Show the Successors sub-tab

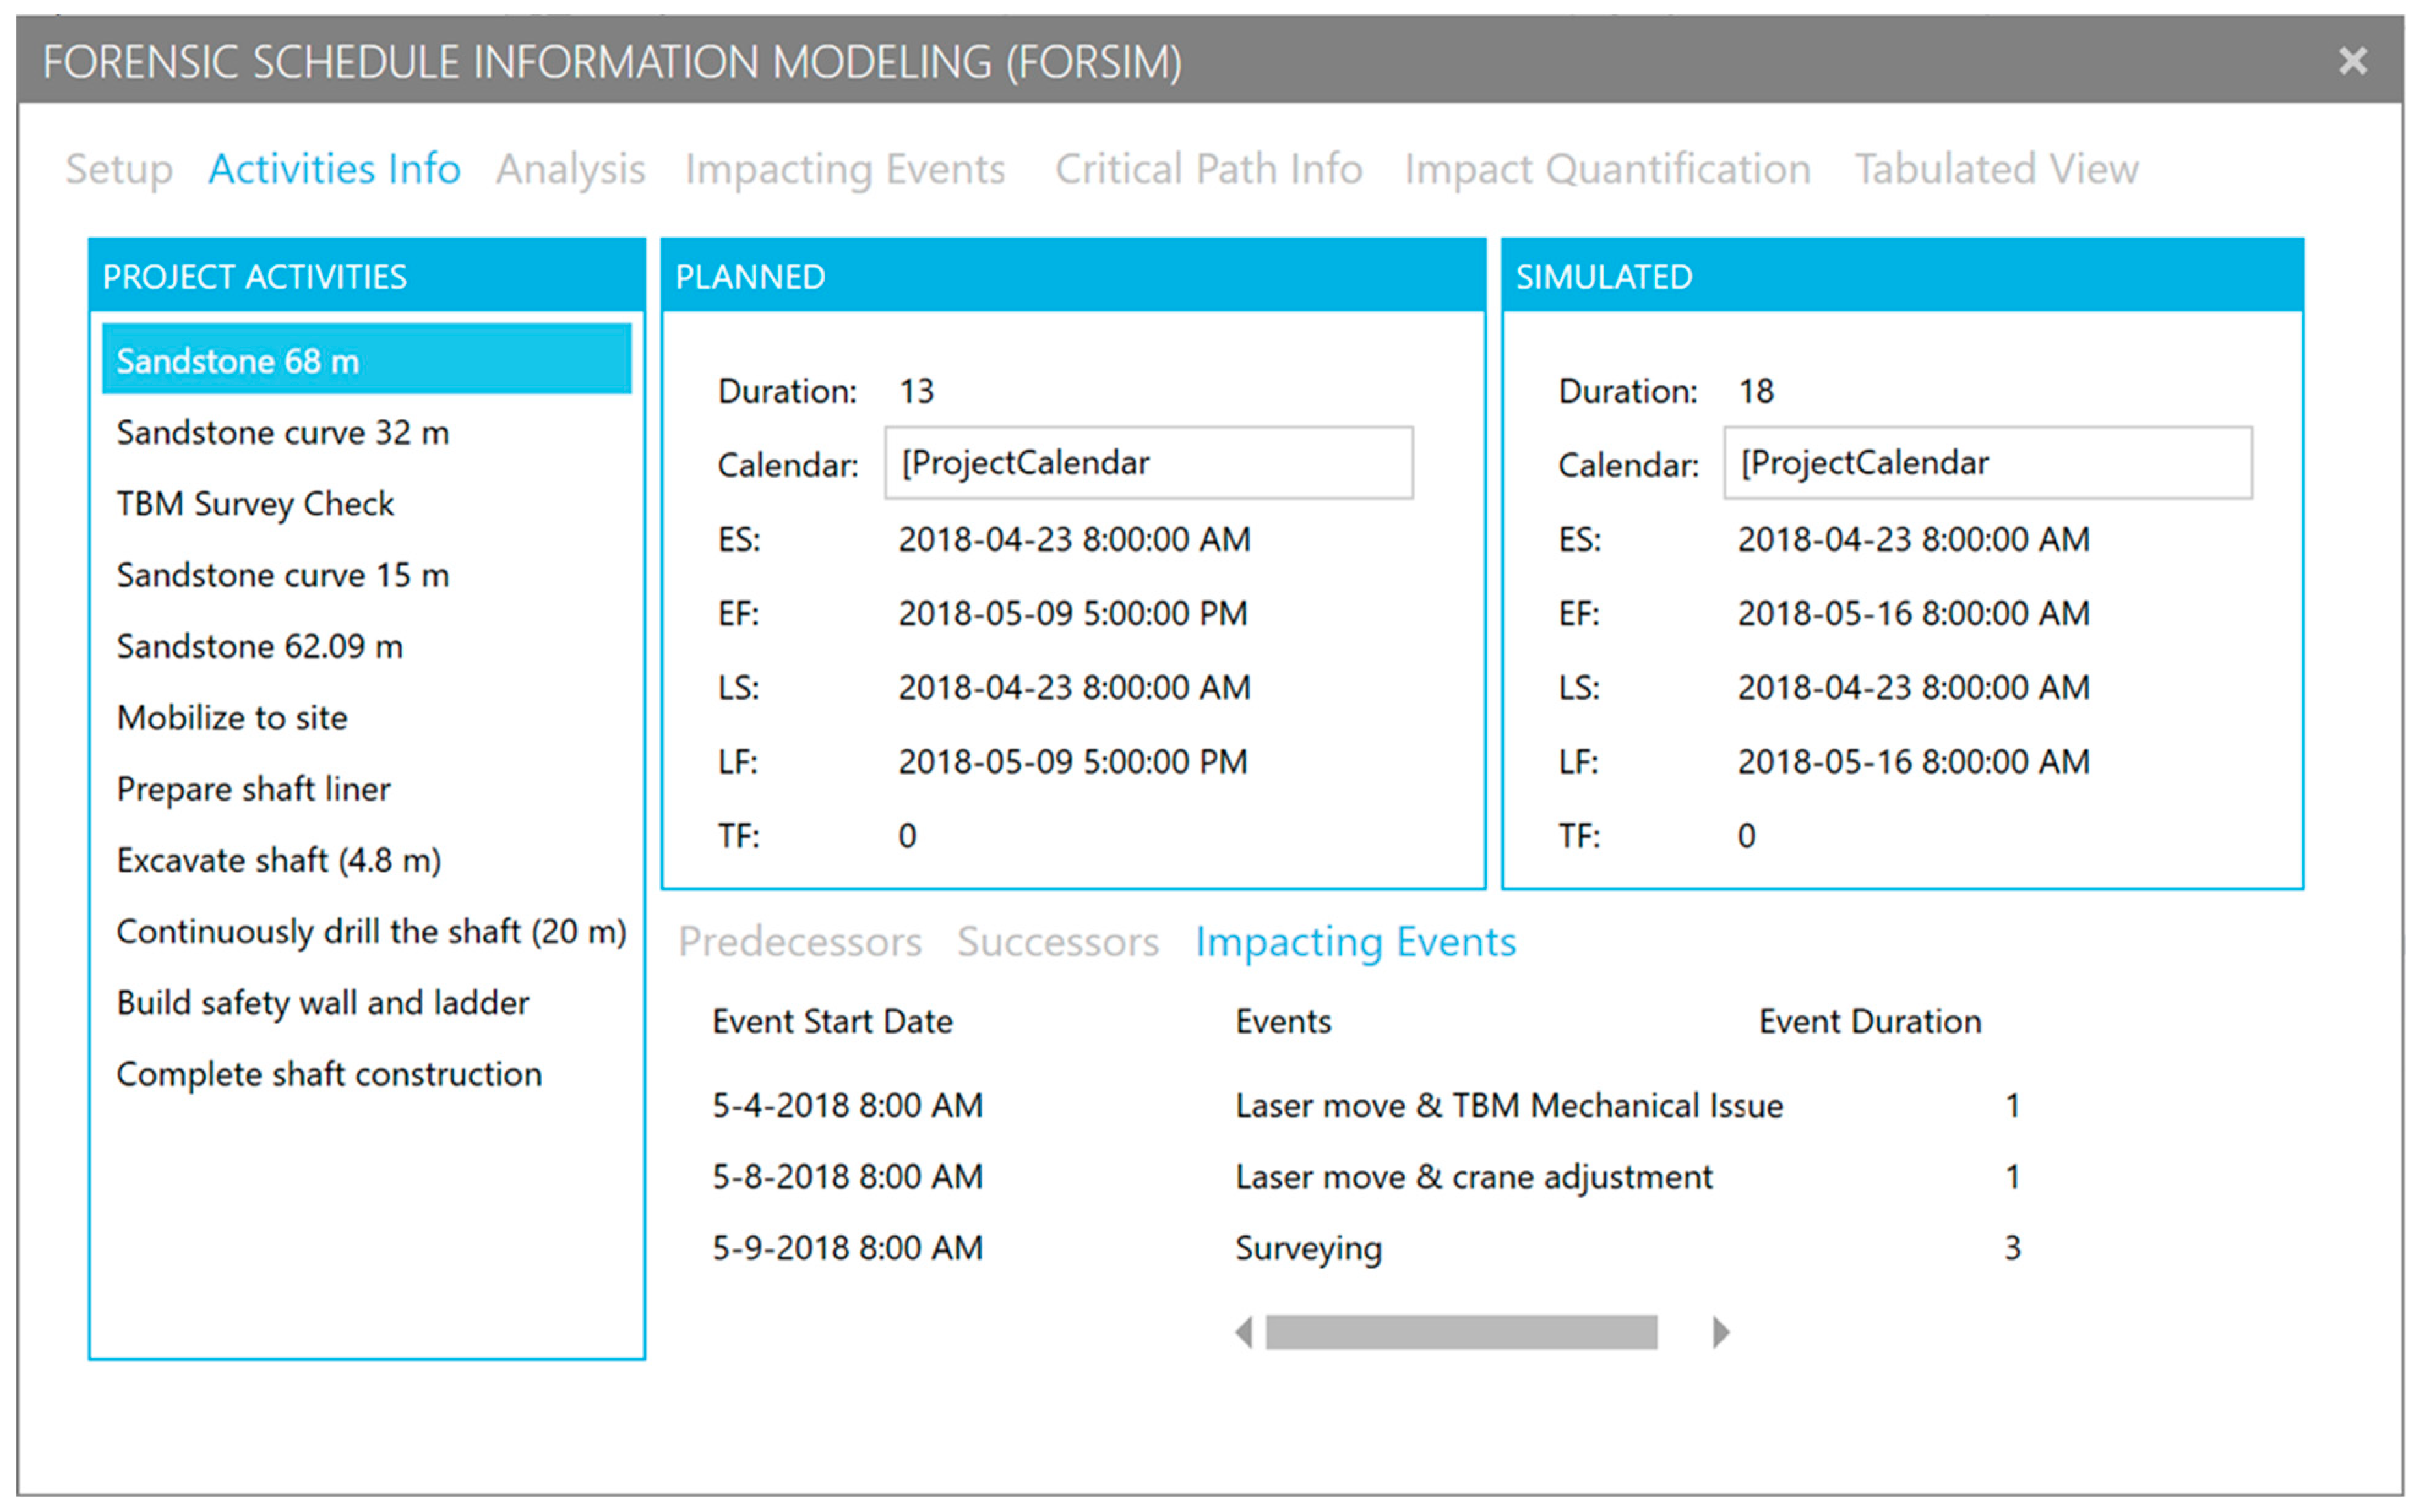1057,942
